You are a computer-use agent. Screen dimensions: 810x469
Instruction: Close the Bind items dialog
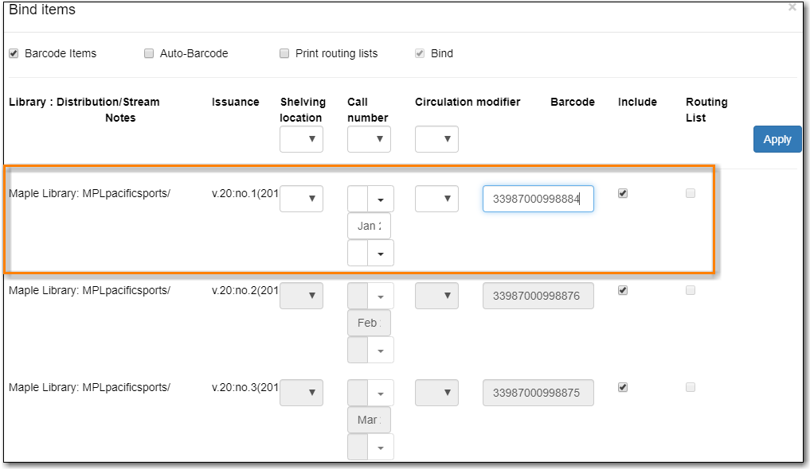point(792,7)
